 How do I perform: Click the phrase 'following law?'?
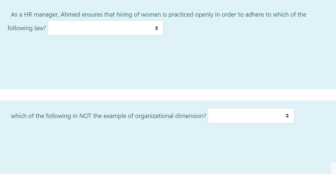pos(26,28)
